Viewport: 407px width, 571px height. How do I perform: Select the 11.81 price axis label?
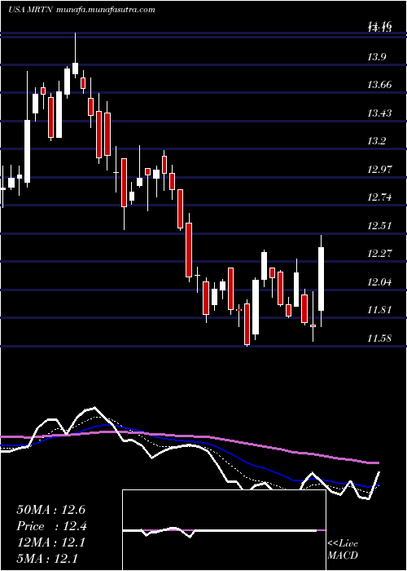pos(381,310)
